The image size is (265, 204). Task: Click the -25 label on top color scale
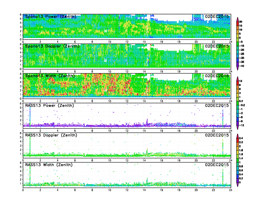(242, 54)
